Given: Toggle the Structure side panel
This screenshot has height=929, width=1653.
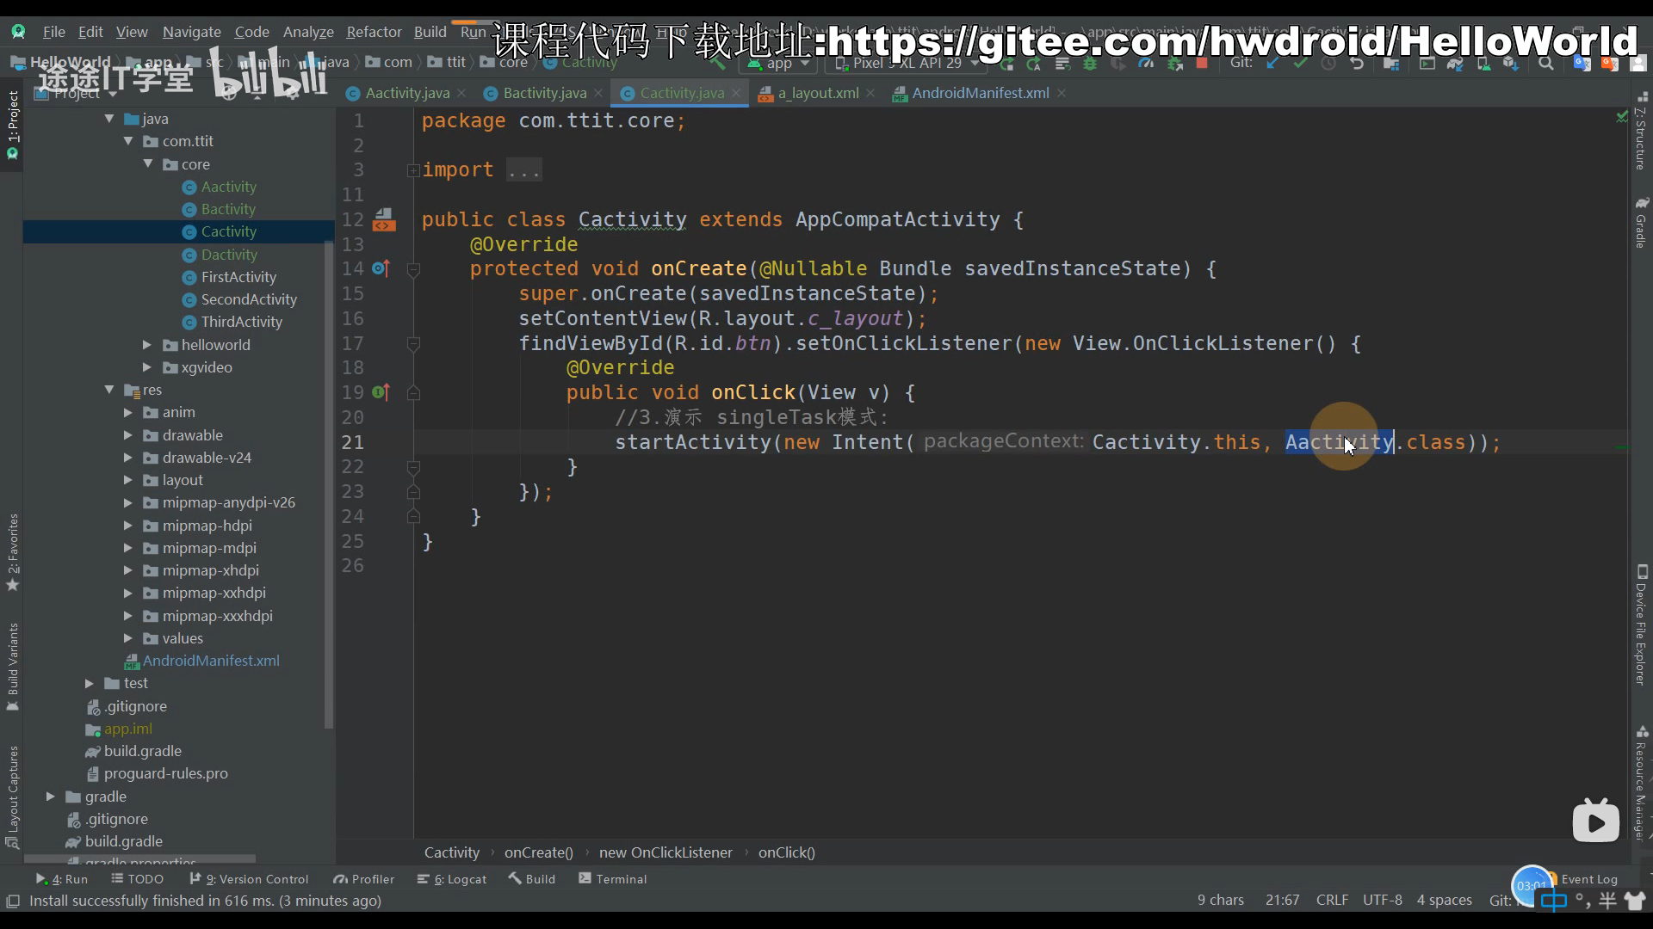Looking at the screenshot, I should point(1641,132).
